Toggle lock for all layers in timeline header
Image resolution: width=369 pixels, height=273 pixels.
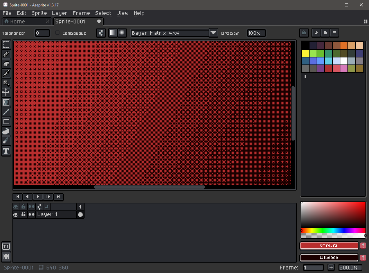pos(23,207)
